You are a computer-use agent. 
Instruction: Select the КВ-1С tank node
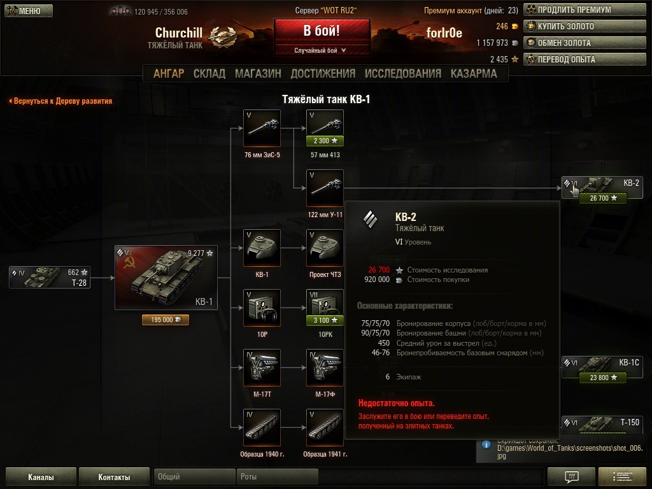[x=602, y=367]
